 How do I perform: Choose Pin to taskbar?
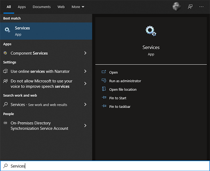pos(120,106)
